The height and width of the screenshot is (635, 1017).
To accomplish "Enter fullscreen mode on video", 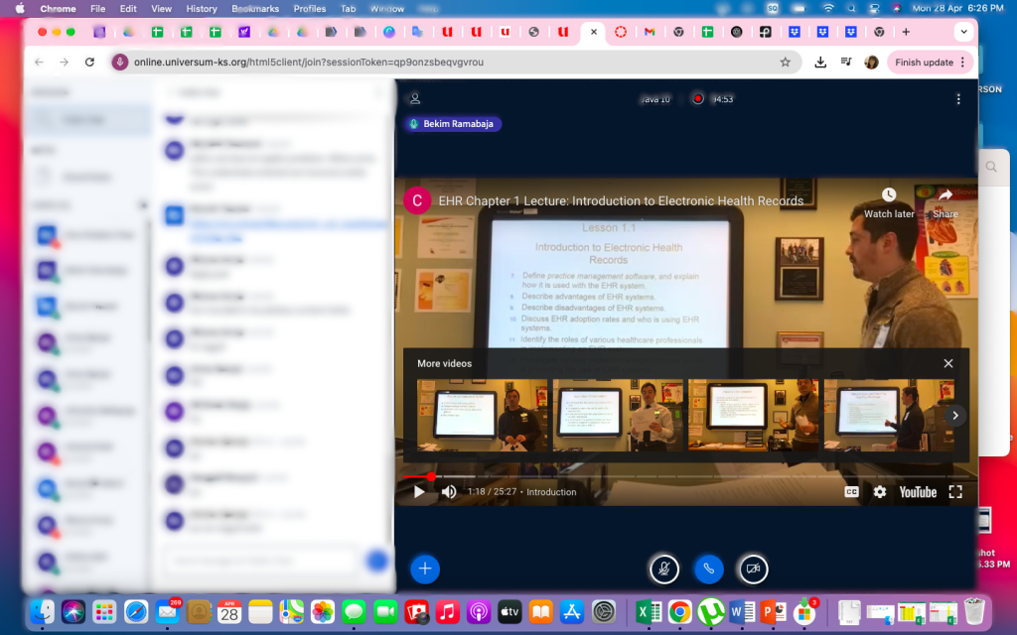I will pos(955,491).
